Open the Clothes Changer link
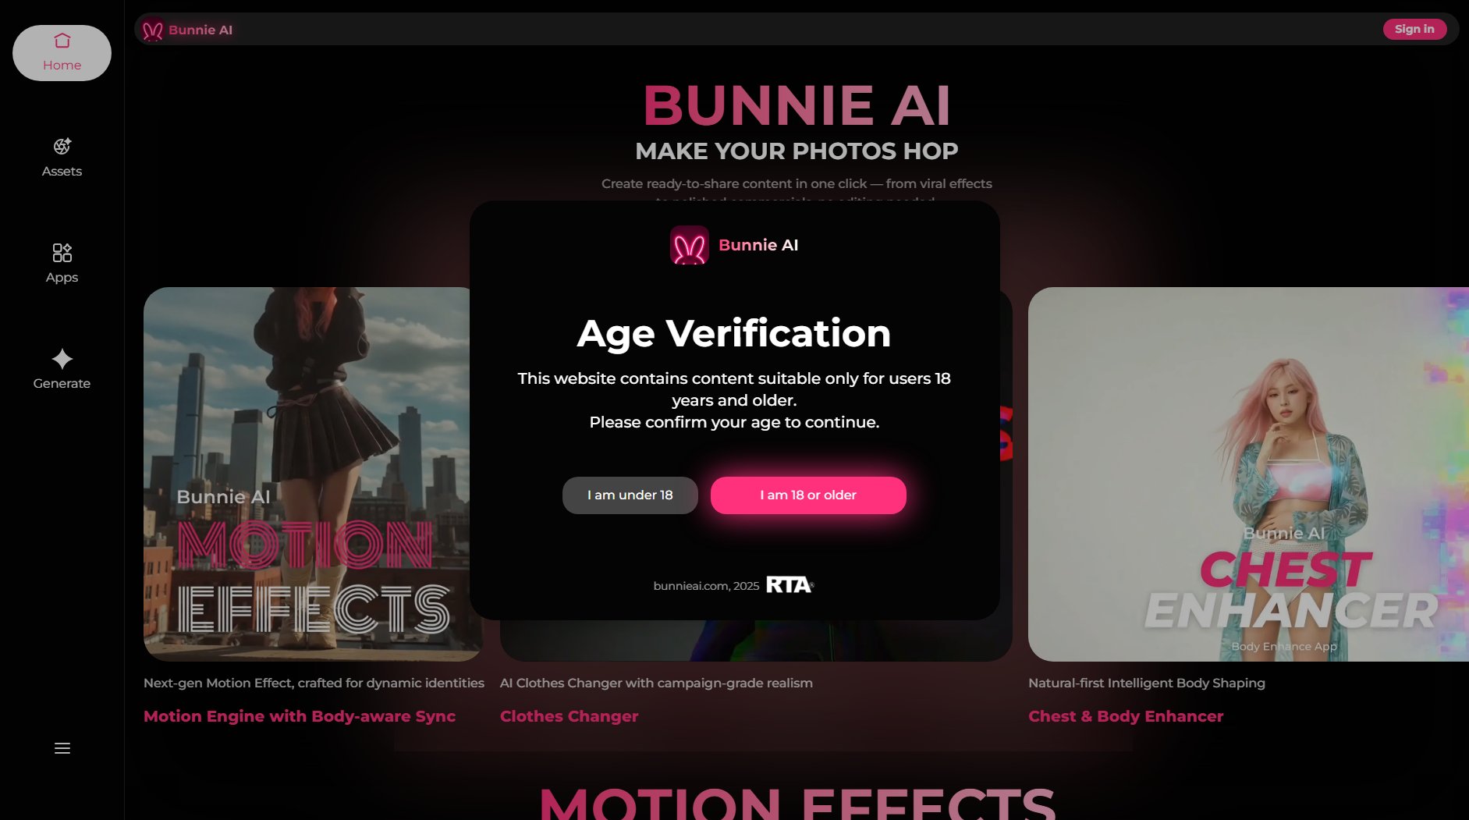 [569, 716]
